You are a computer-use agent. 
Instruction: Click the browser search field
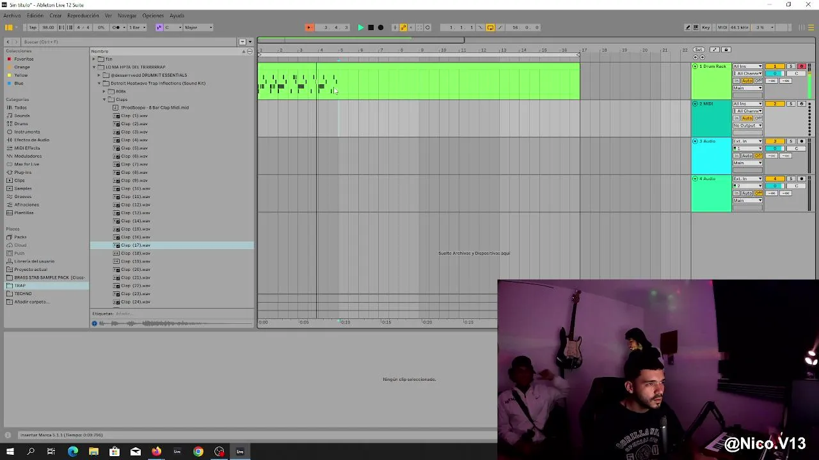point(130,42)
